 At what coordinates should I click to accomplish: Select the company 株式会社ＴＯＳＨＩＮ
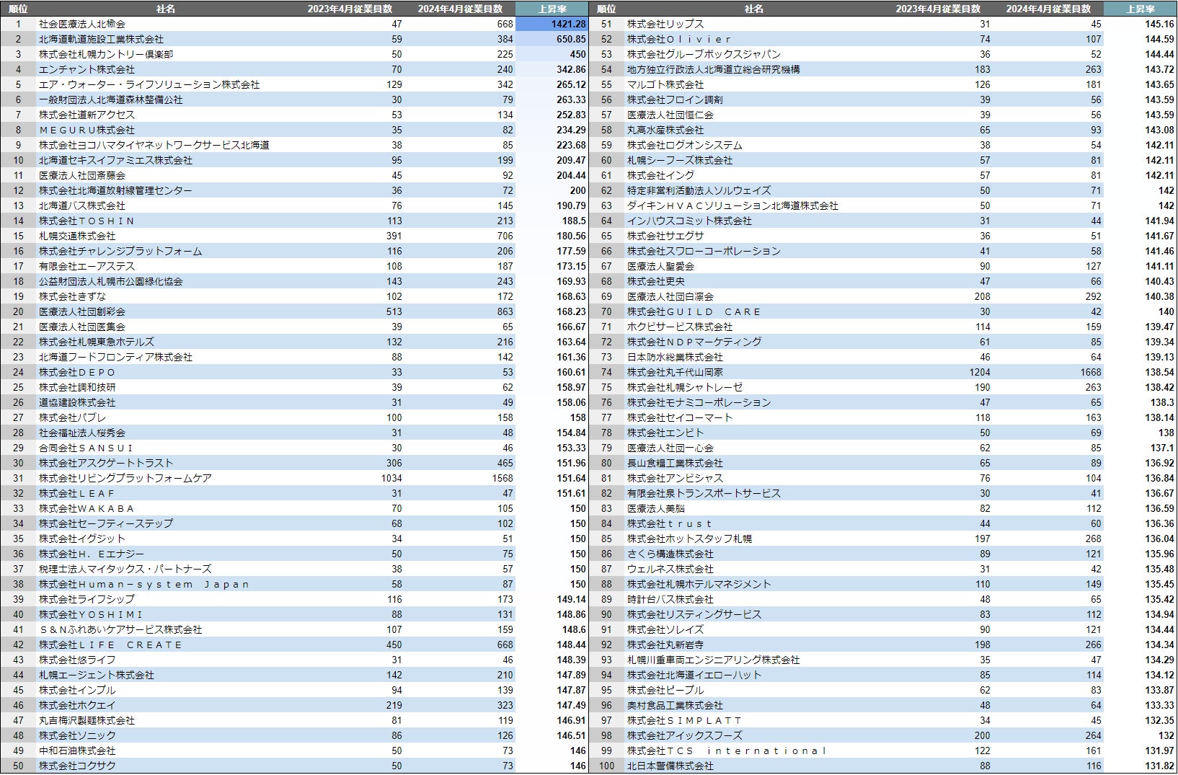click(87, 221)
